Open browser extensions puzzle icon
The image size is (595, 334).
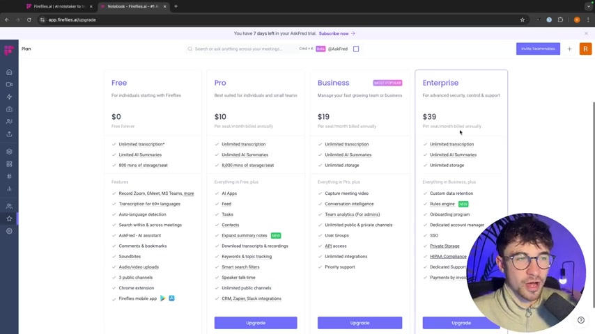(x=560, y=19)
